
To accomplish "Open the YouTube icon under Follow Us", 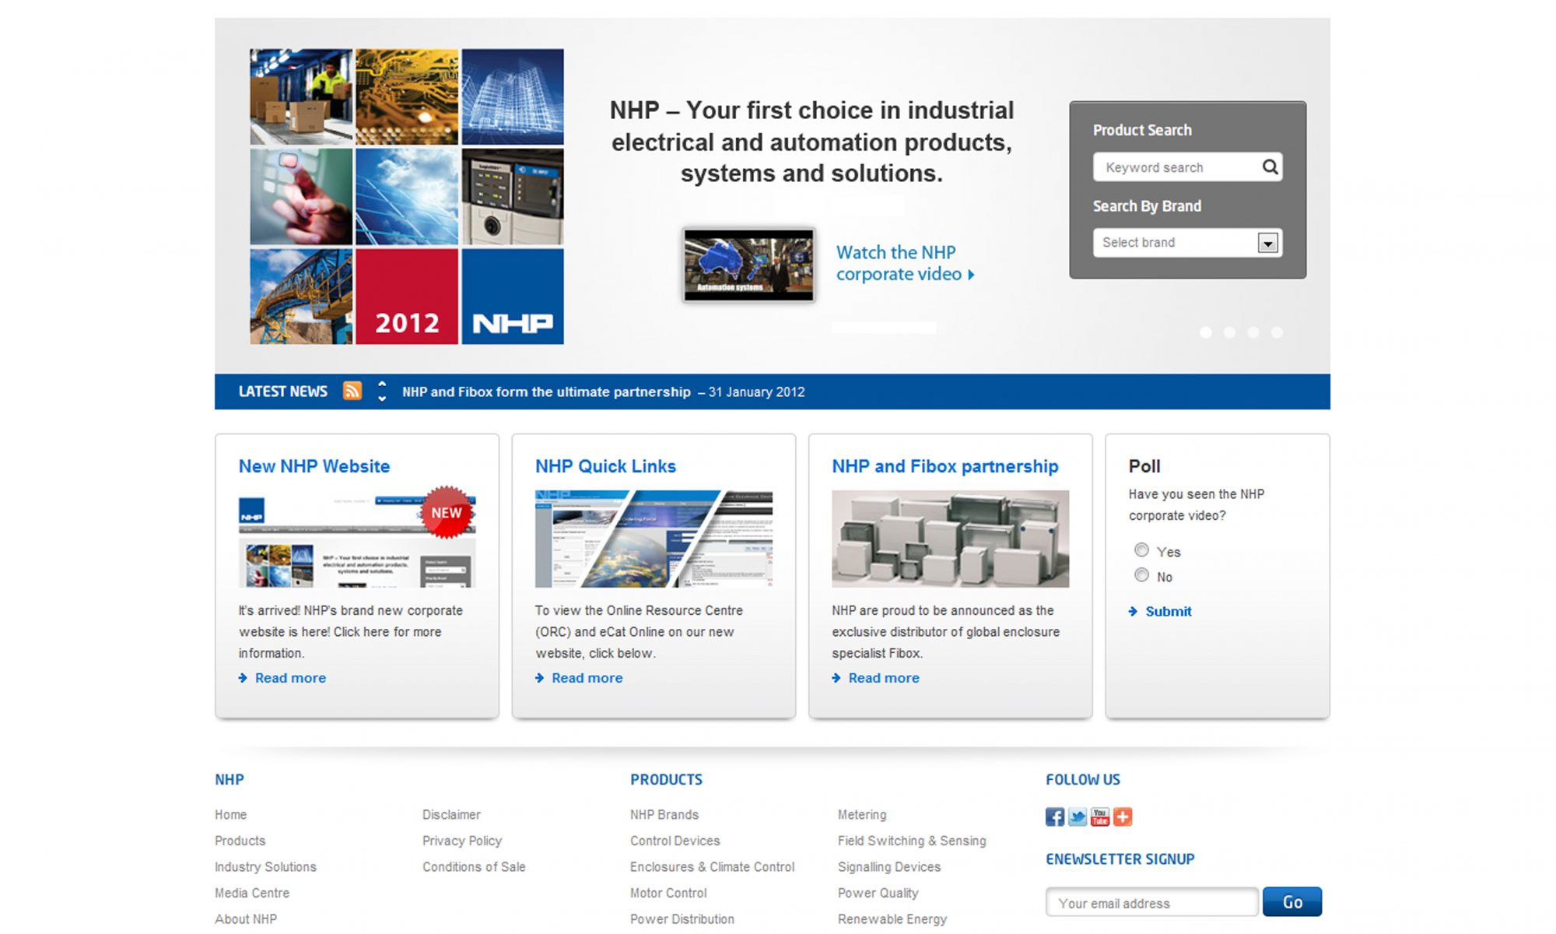I will tap(1100, 816).
